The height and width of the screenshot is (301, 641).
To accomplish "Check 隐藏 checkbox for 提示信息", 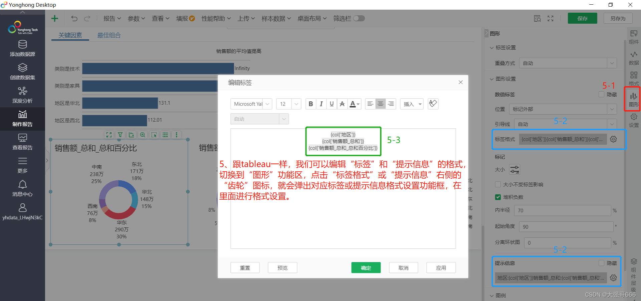I will click(601, 263).
